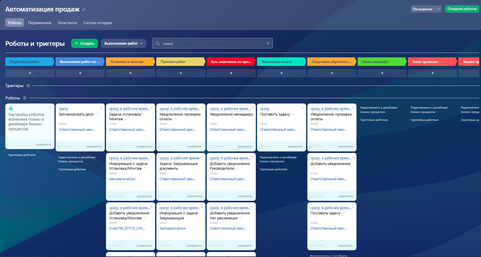
Task: Add a robot under Есть замечания stage
Action: 231,73
